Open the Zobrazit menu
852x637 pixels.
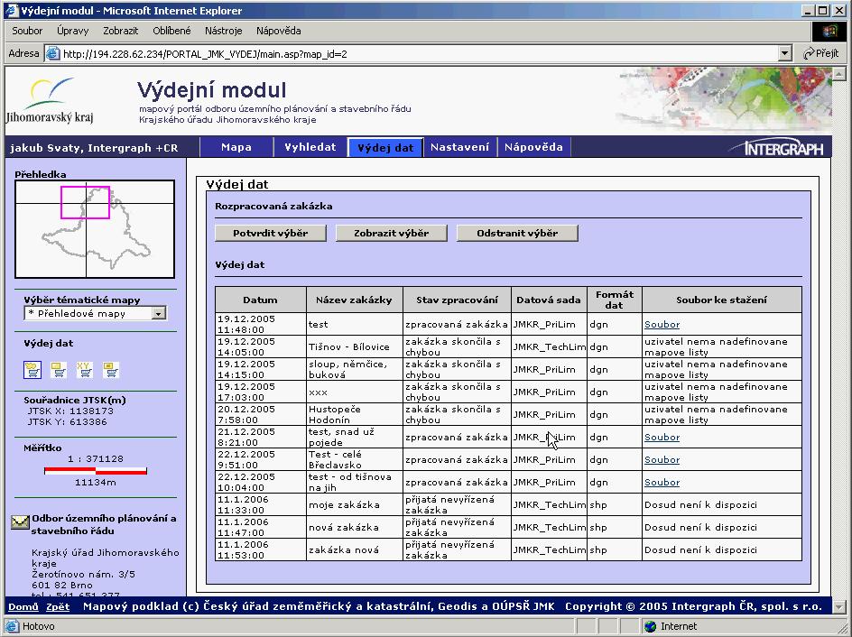pos(121,31)
